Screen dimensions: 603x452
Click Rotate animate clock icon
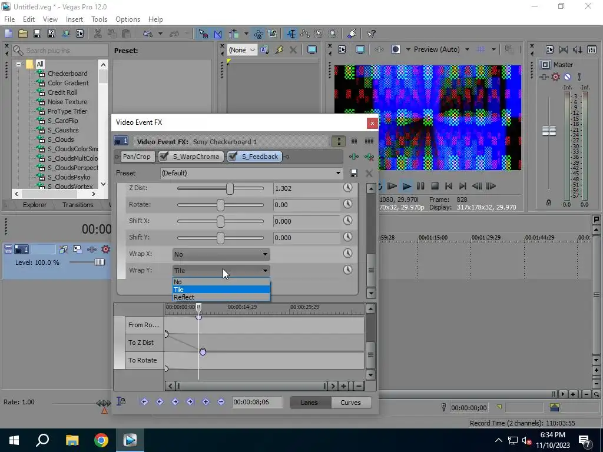[x=347, y=204]
